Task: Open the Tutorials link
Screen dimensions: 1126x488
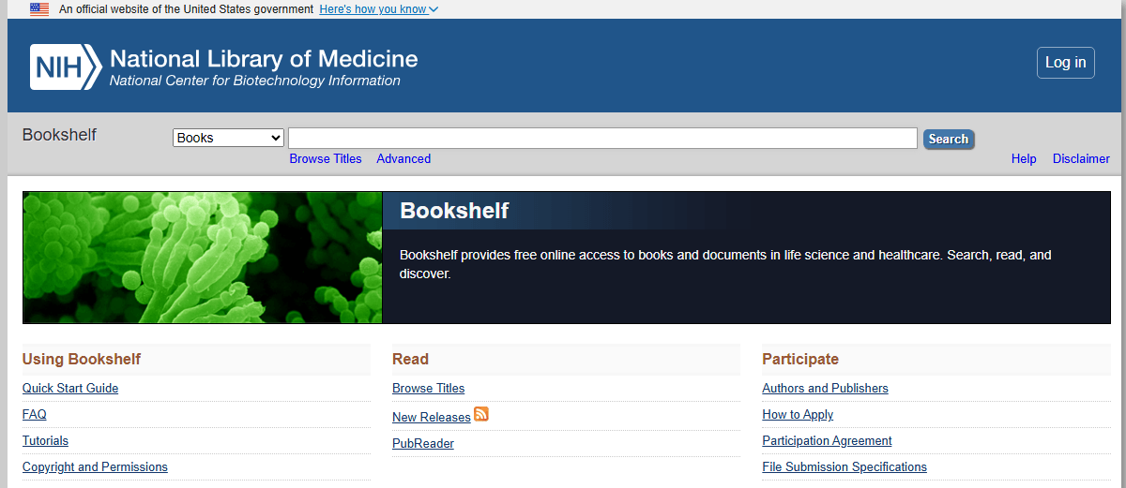Action: [x=46, y=441]
